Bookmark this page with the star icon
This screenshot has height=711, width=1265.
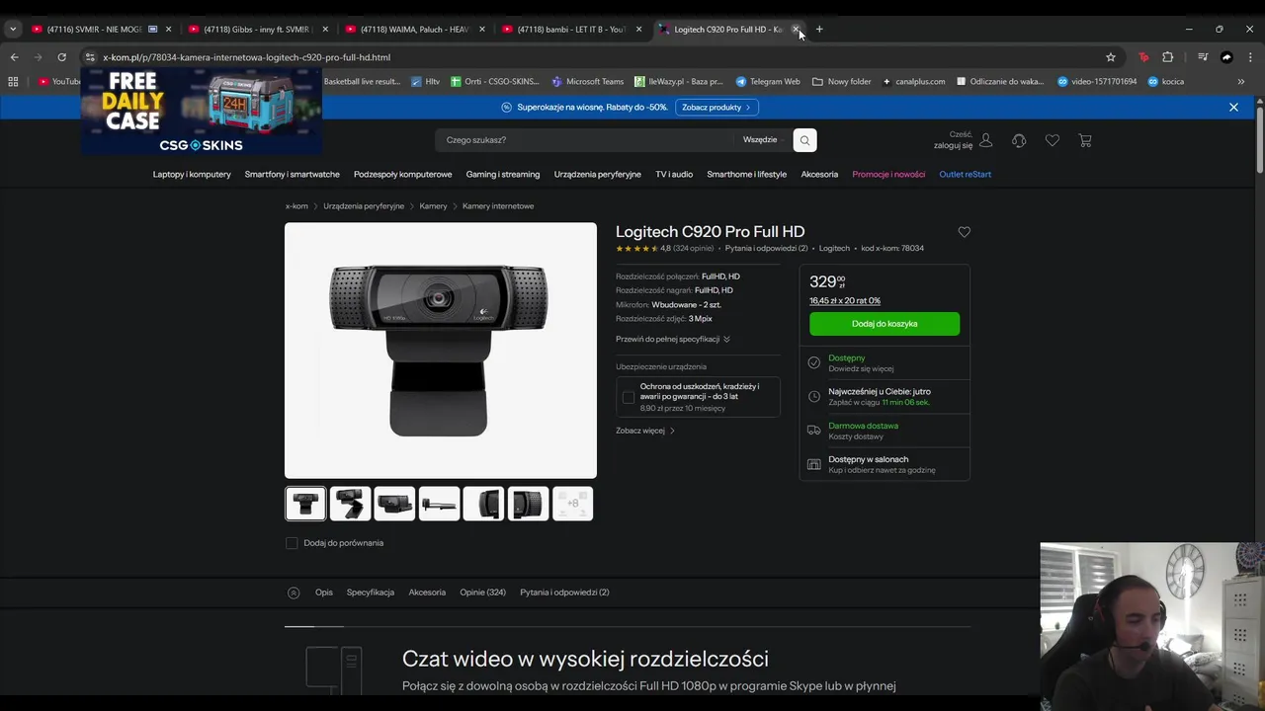pyautogui.click(x=1111, y=57)
